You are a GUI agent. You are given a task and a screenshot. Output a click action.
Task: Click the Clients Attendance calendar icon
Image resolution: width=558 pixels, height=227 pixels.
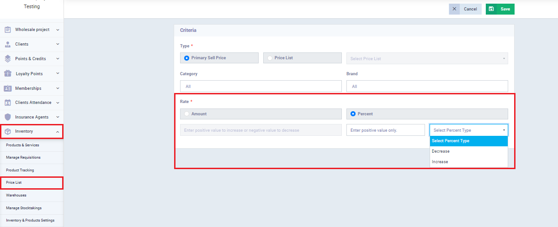[x=8, y=103]
